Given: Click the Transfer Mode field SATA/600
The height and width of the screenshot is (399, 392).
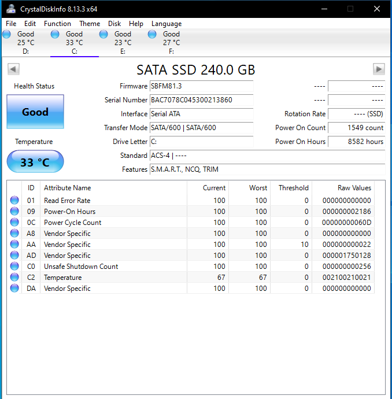Looking at the screenshot, I should 201,127.
